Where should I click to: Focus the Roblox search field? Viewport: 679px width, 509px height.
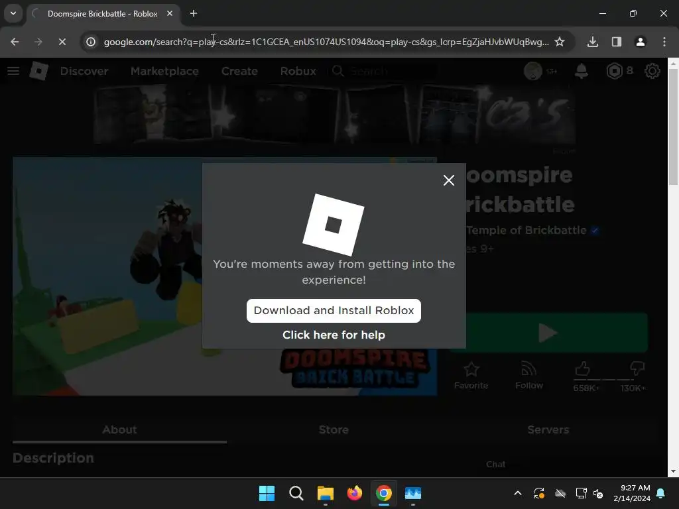(384, 71)
